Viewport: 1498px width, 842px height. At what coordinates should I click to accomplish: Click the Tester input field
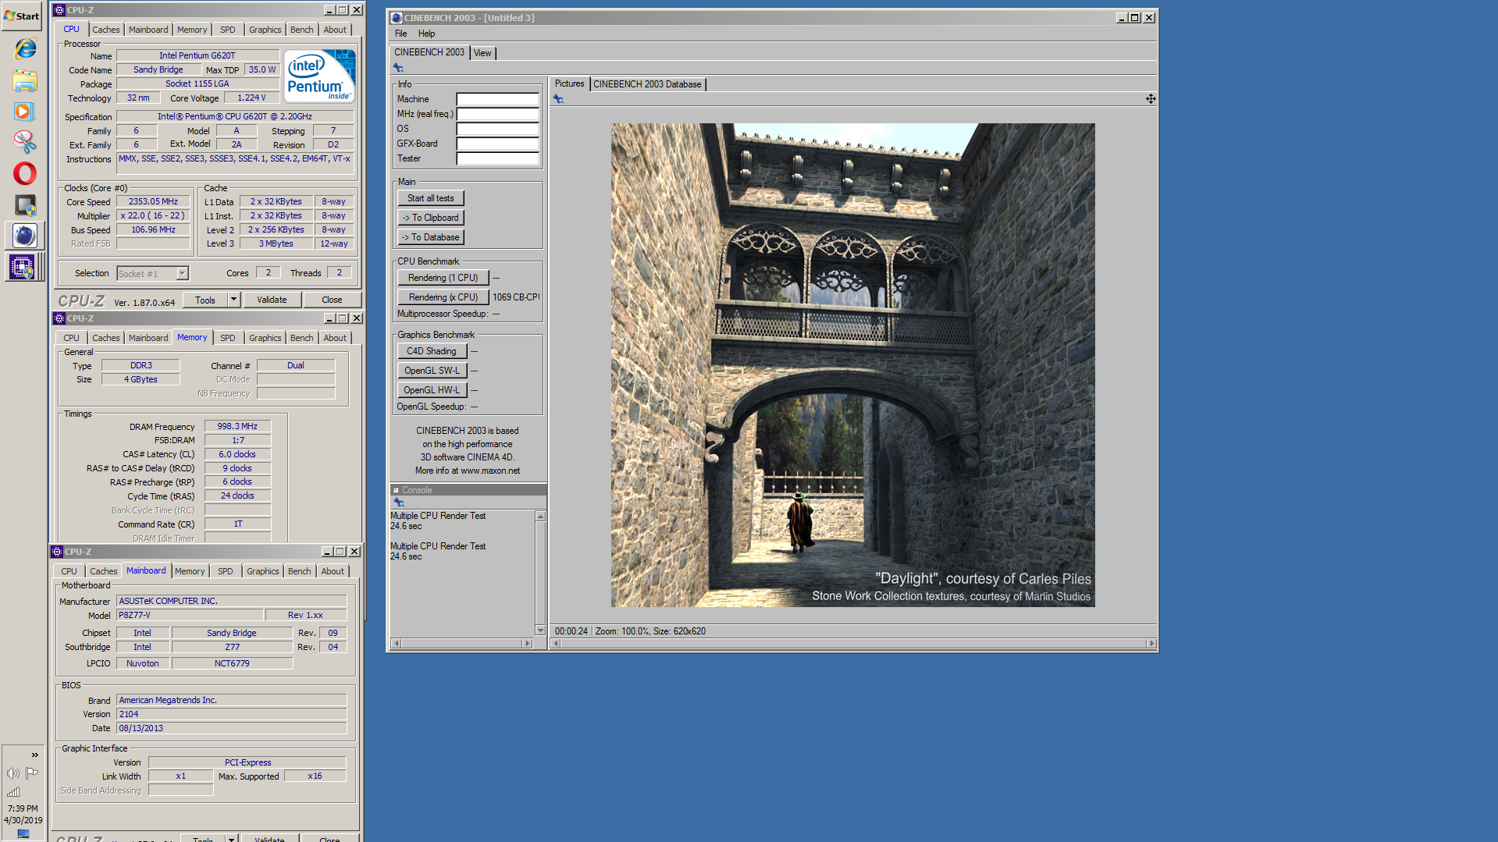497,158
